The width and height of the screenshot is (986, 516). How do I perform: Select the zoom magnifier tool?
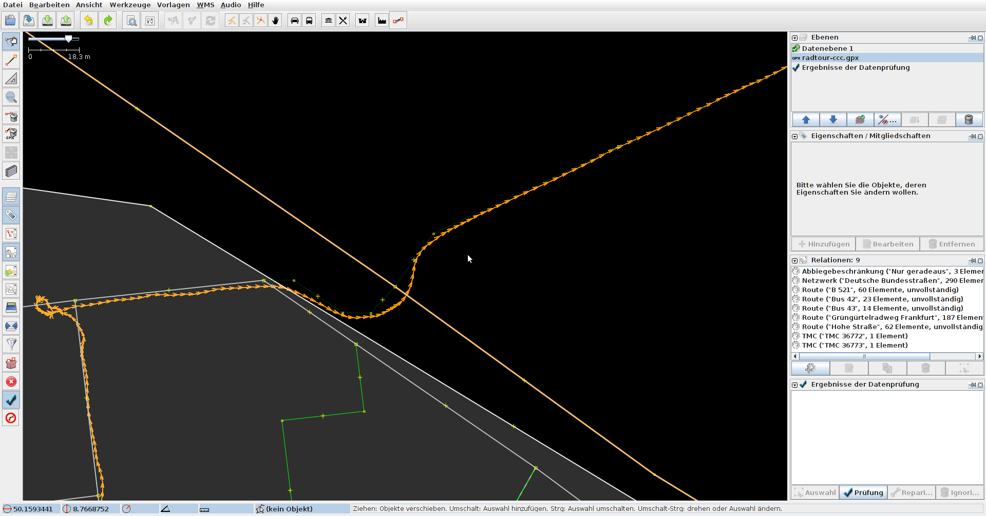pyautogui.click(x=11, y=97)
